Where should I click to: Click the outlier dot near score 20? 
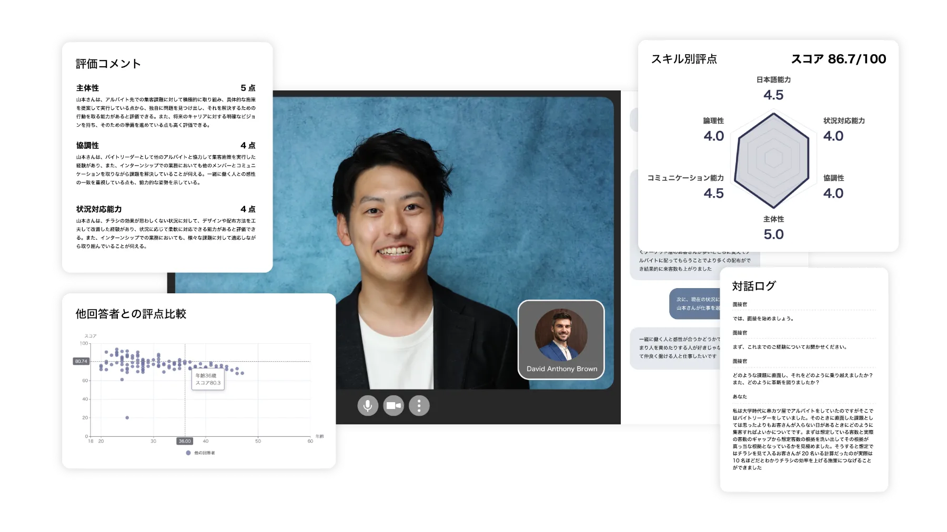pyautogui.click(x=127, y=417)
